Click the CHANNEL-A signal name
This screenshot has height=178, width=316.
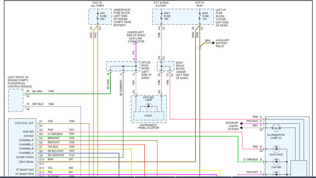[26, 153]
